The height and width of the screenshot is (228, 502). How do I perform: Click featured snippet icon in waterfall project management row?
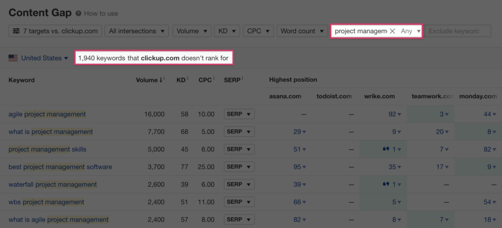[x=385, y=184]
